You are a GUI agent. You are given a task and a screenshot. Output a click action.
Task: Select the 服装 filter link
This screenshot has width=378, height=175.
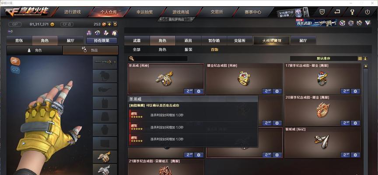188,49
